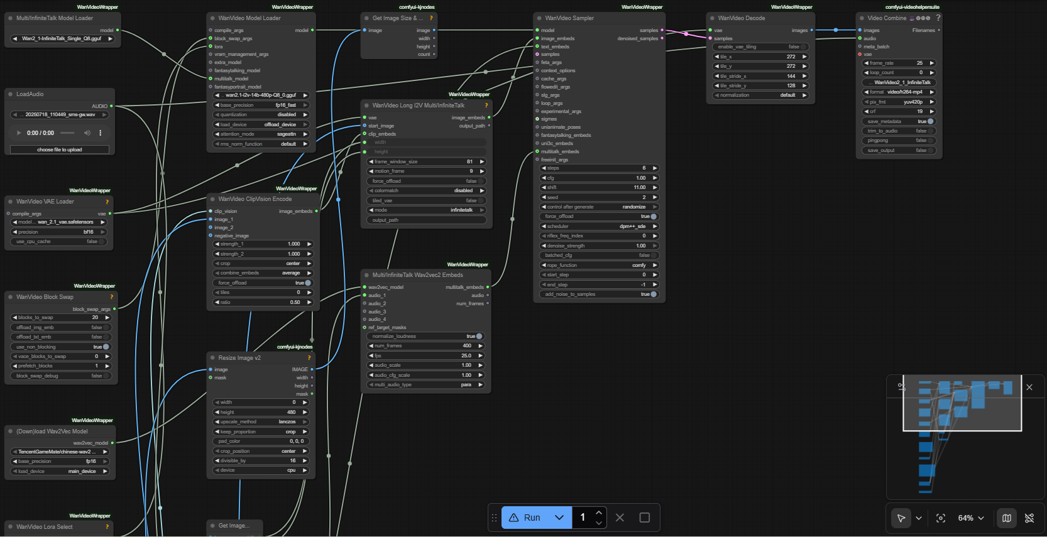Mute audio using LoadAudio speaker icon

pos(87,133)
